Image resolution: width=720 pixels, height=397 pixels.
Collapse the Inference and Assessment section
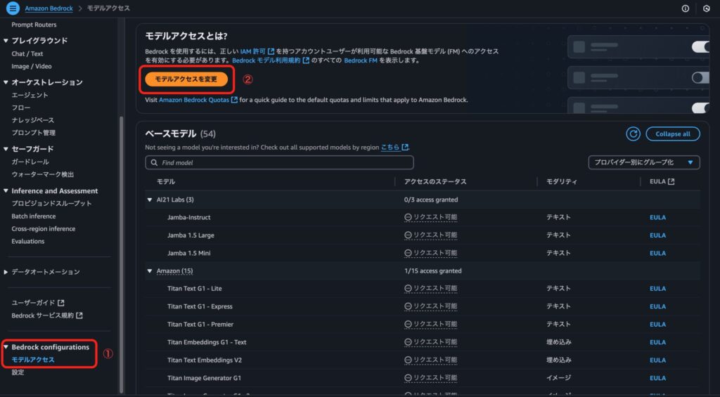6,190
